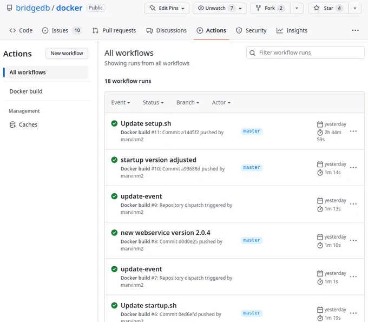Open more options for Docker build #7 run
This screenshot has height=322, width=368.
tap(353, 277)
